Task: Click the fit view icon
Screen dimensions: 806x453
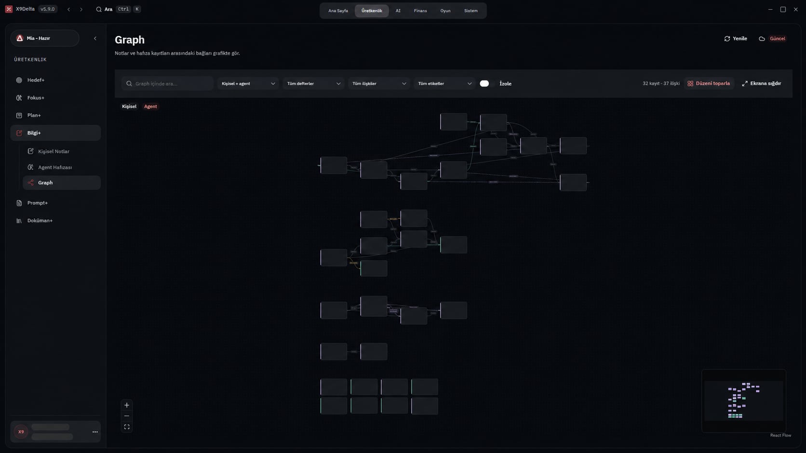Action: point(127,427)
